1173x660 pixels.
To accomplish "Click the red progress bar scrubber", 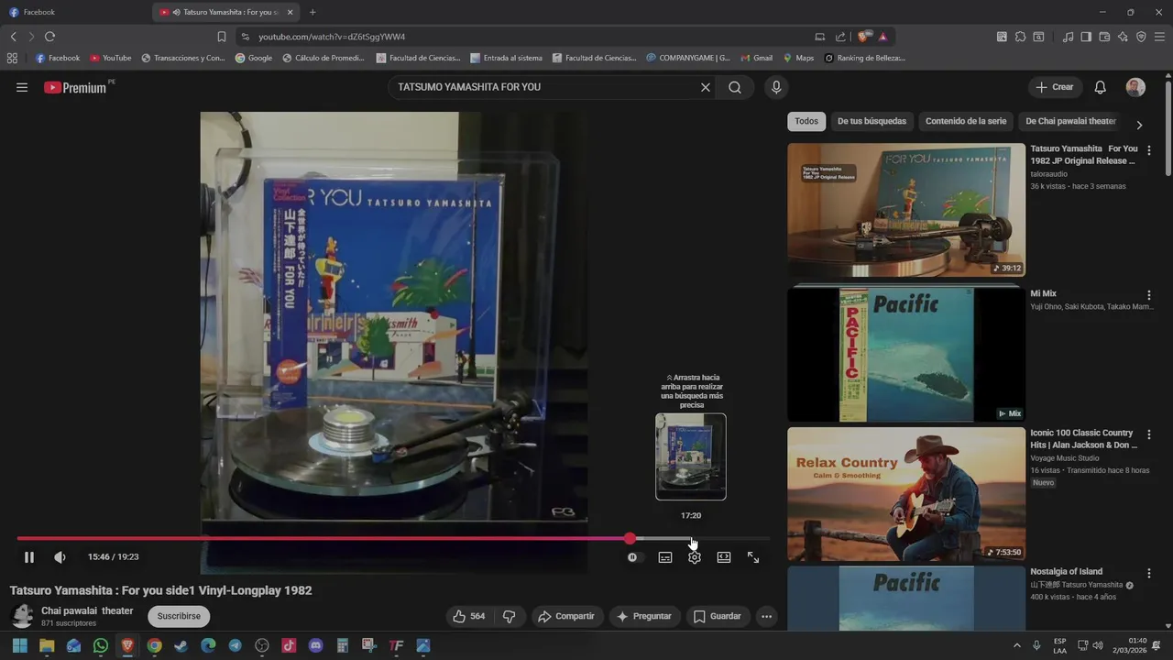I will pyautogui.click(x=630, y=538).
